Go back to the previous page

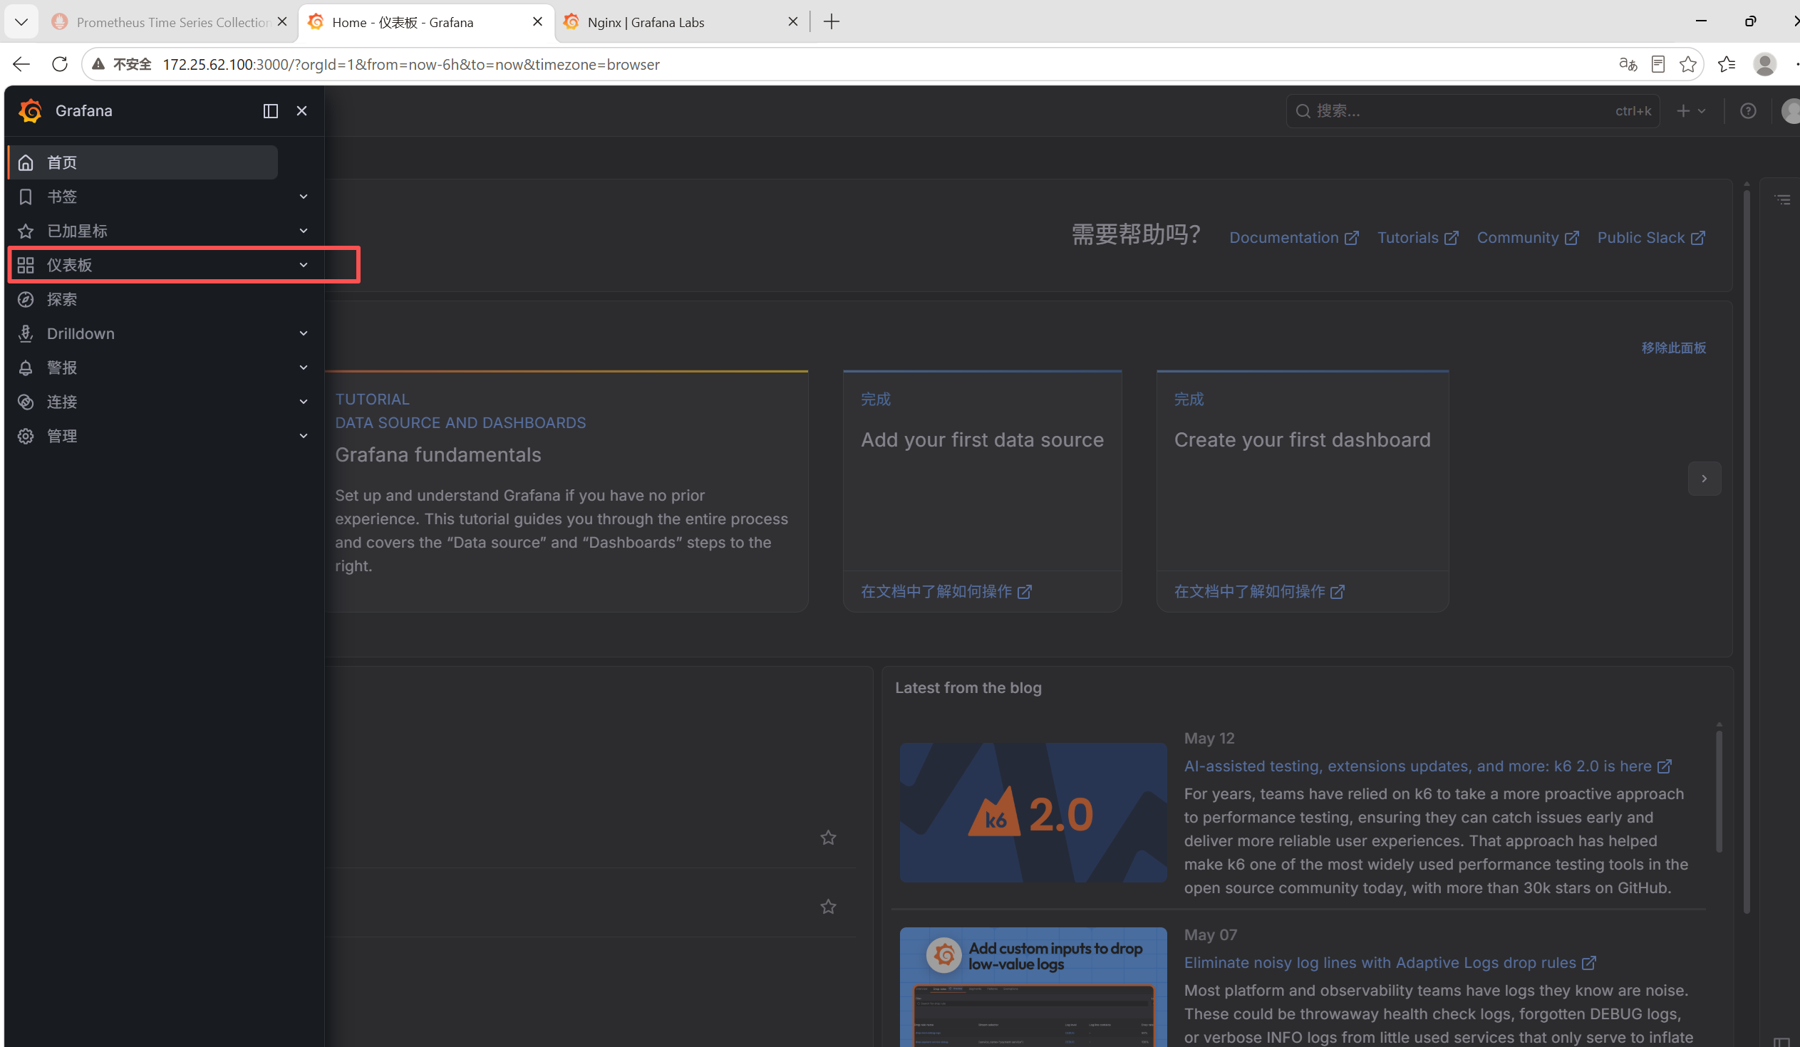[21, 64]
